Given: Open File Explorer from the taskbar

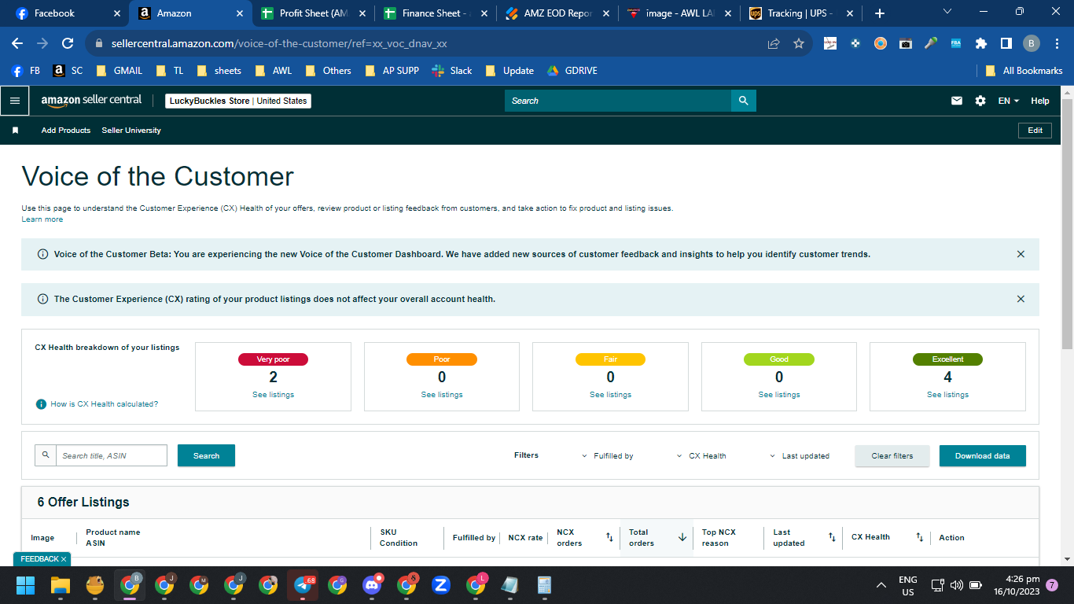Looking at the screenshot, I should (x=61, y=585).
